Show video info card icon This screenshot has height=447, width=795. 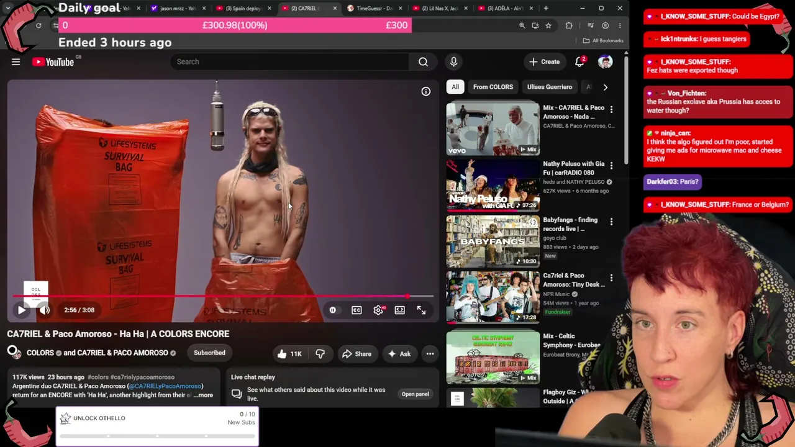point(426,91)
